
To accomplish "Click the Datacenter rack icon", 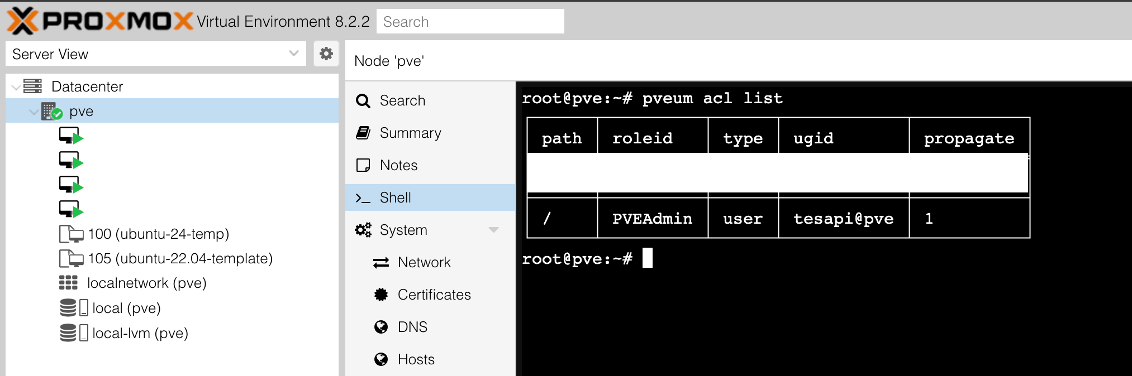I will click(x=33, y=86).
